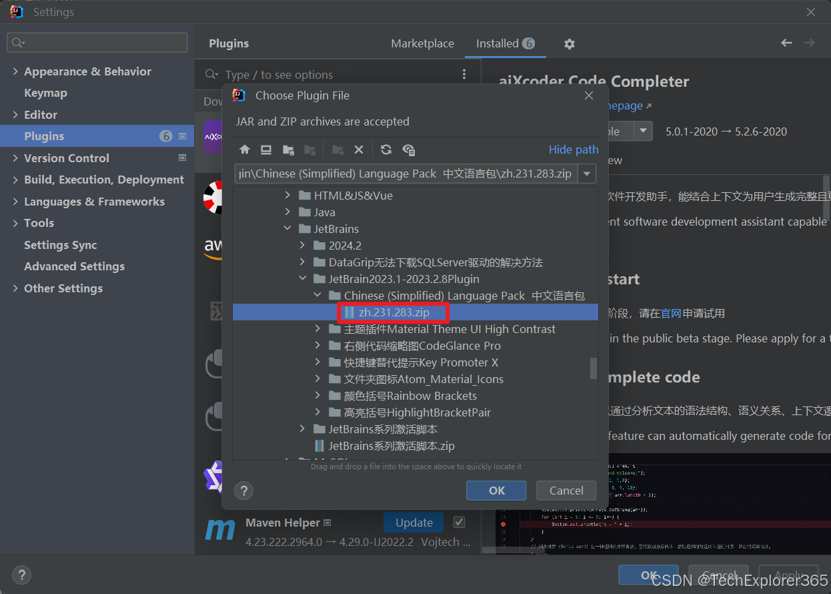This screenshot has height=594, width=831.
Task: Open Tools settings section
Action: [39, 223]
